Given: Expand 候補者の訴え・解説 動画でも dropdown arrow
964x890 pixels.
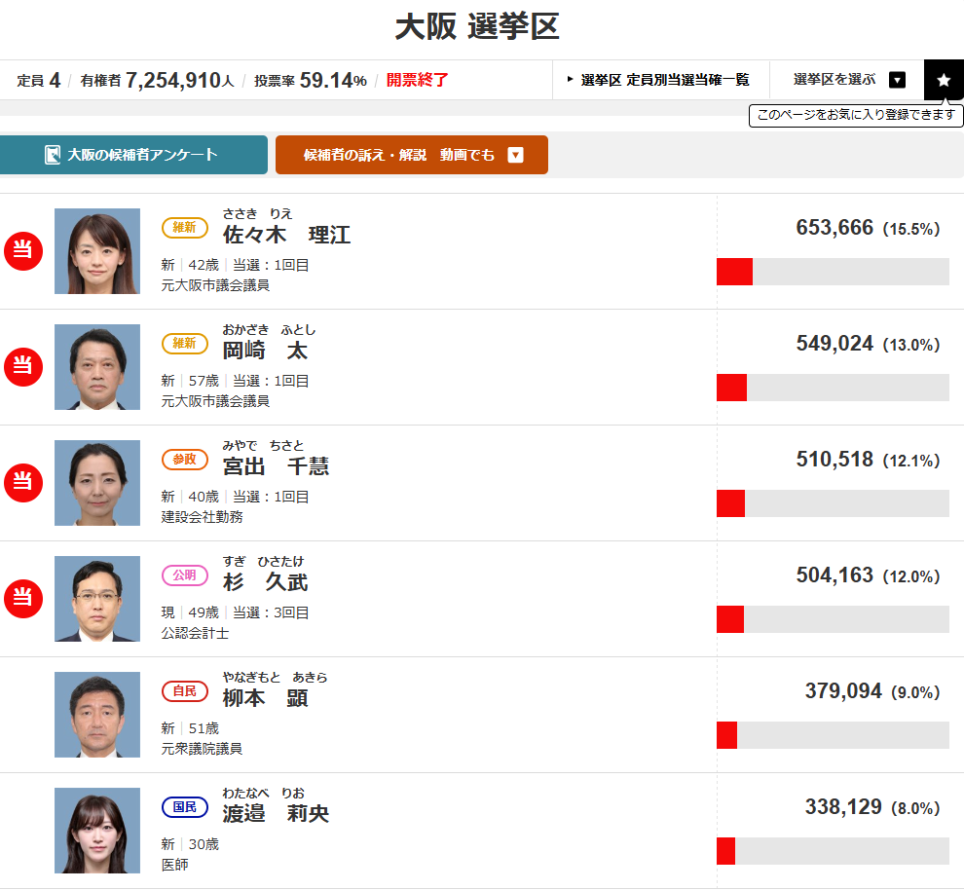Looking at the screenshot, I should coord(516,155).
